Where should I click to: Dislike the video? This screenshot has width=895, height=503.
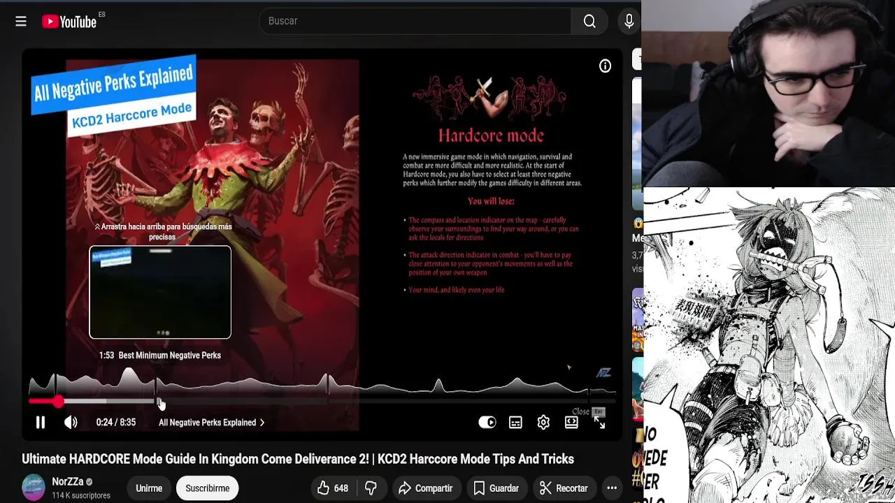[371, 488]
